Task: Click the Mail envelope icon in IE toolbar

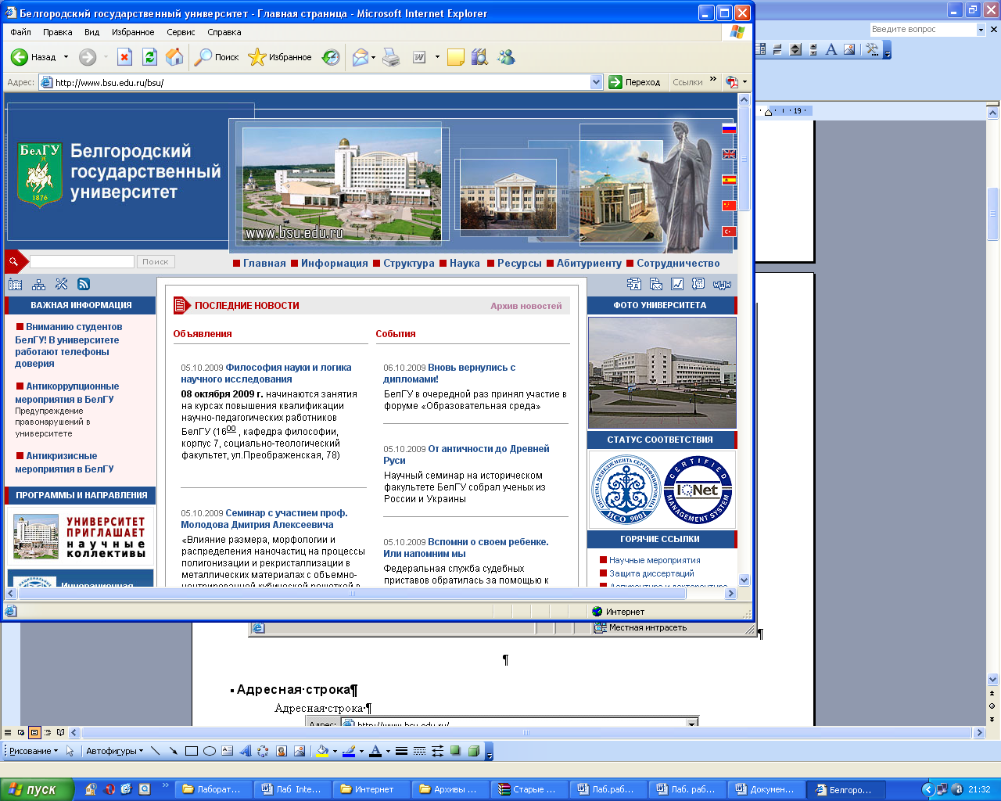Action: click(x=360, y=57)
